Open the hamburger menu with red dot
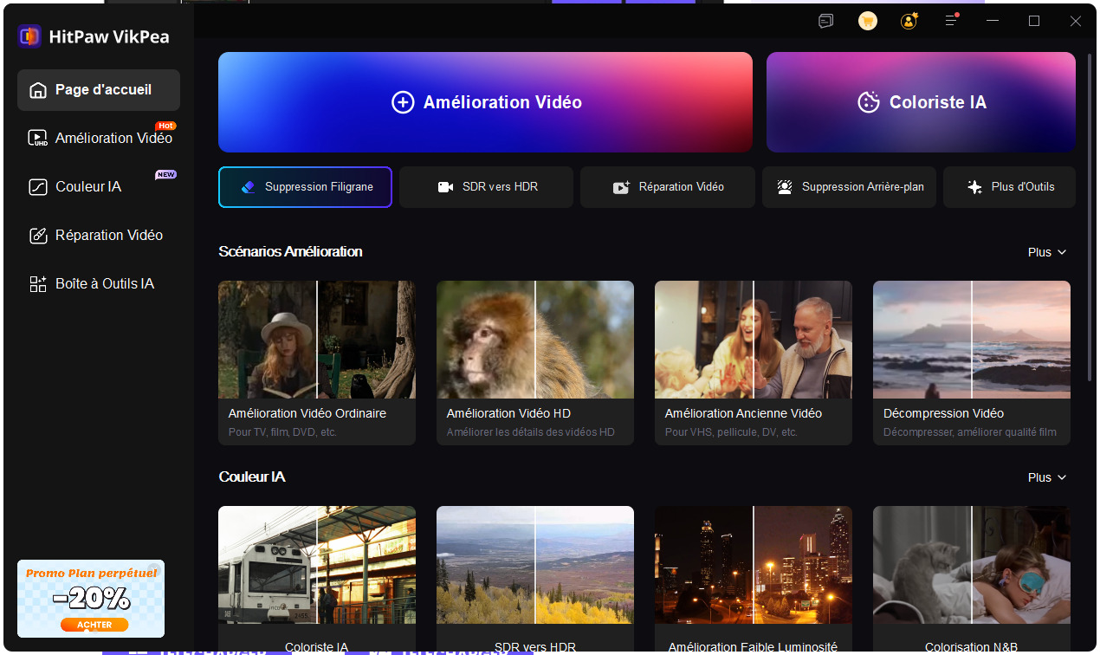The height and width of the screenshot is (655, 1100). (952, 21)
